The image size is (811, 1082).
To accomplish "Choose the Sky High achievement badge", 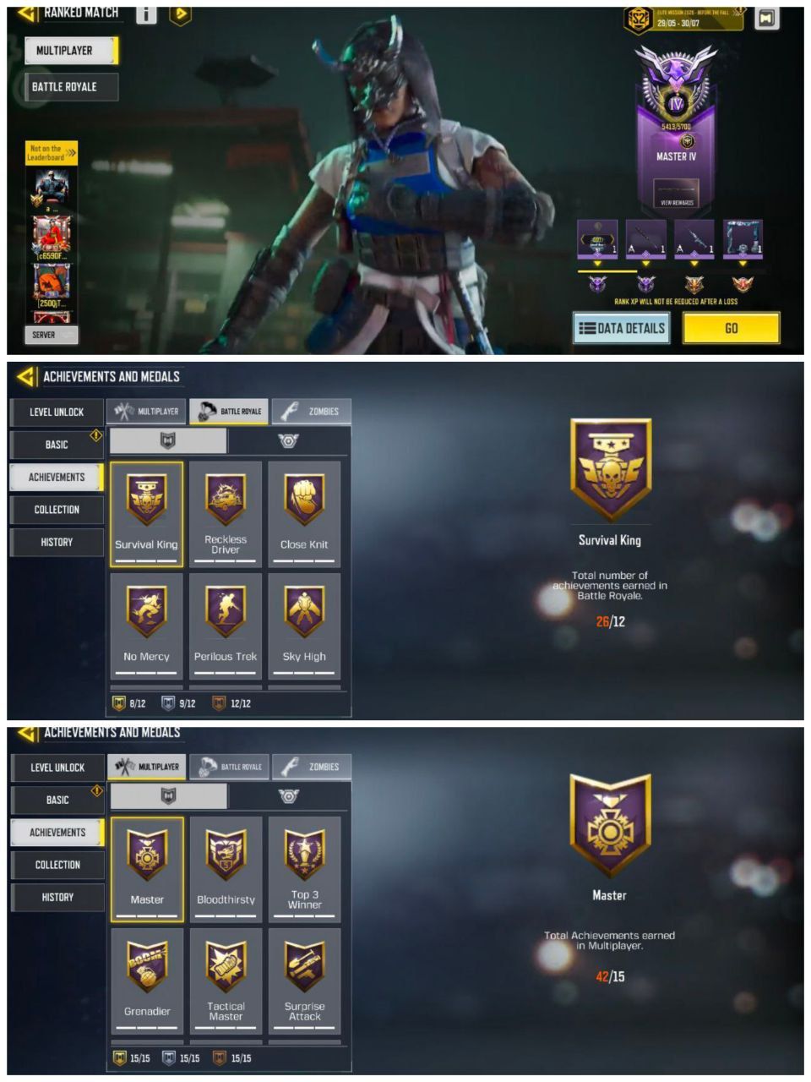I will pos(304,626).
